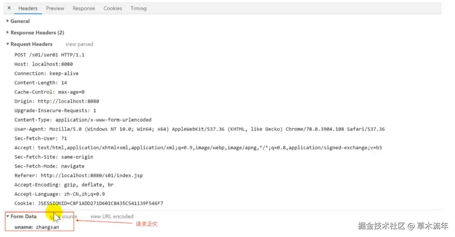Expand the General section arrow
Image resolution: width=455 pixels, height=237 pixels.
point(8,21)
